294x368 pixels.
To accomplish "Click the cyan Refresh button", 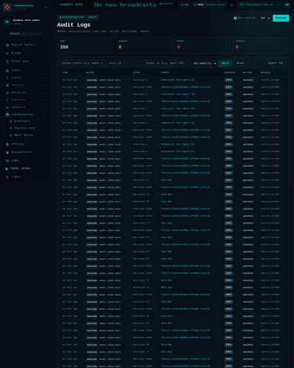I will coord(281,18).
